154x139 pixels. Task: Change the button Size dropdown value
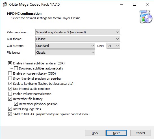pos(113,46)
